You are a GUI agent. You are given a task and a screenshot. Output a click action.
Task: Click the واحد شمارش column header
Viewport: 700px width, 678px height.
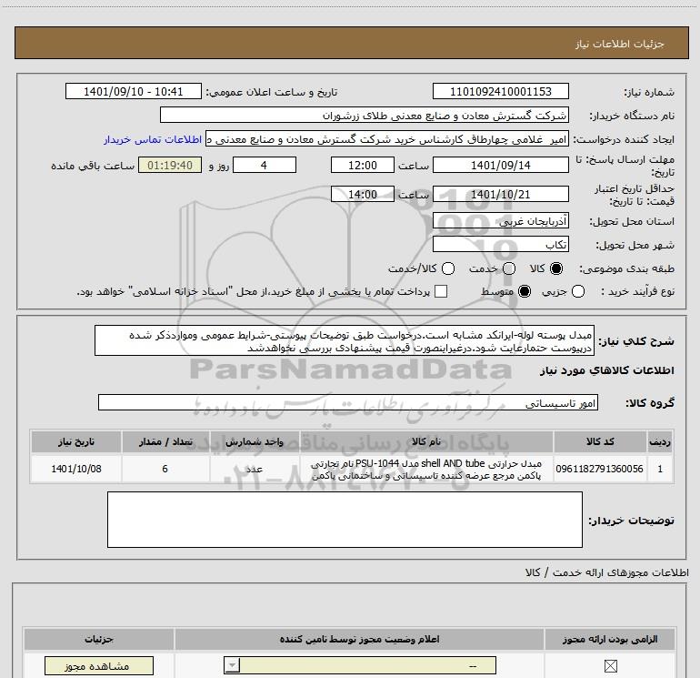(x=255, y=441)
